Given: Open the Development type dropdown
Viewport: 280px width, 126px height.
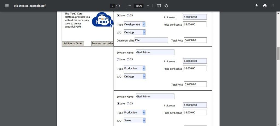Looking at the screenshot, I should coord(144,24).
